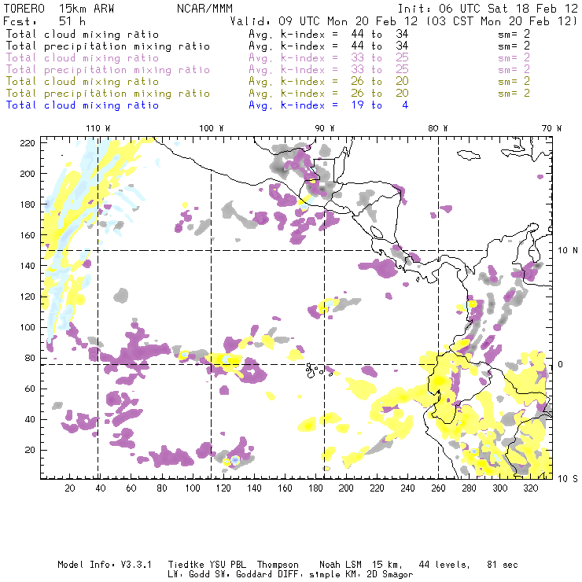Click '120' on the vertical axis
Viewport: 582px width, 582px height.
pos(28,297)
